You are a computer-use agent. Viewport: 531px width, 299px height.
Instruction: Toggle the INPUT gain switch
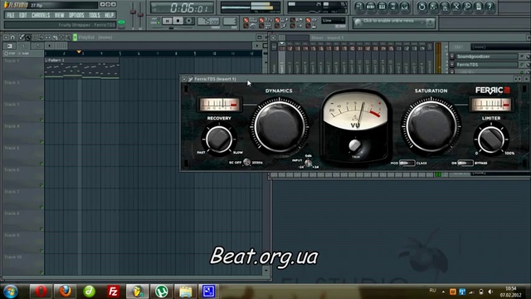[308, 163]
